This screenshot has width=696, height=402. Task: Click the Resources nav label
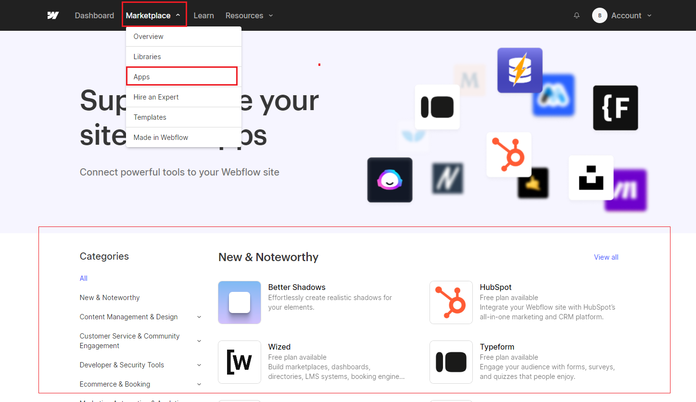coord(244,15)
